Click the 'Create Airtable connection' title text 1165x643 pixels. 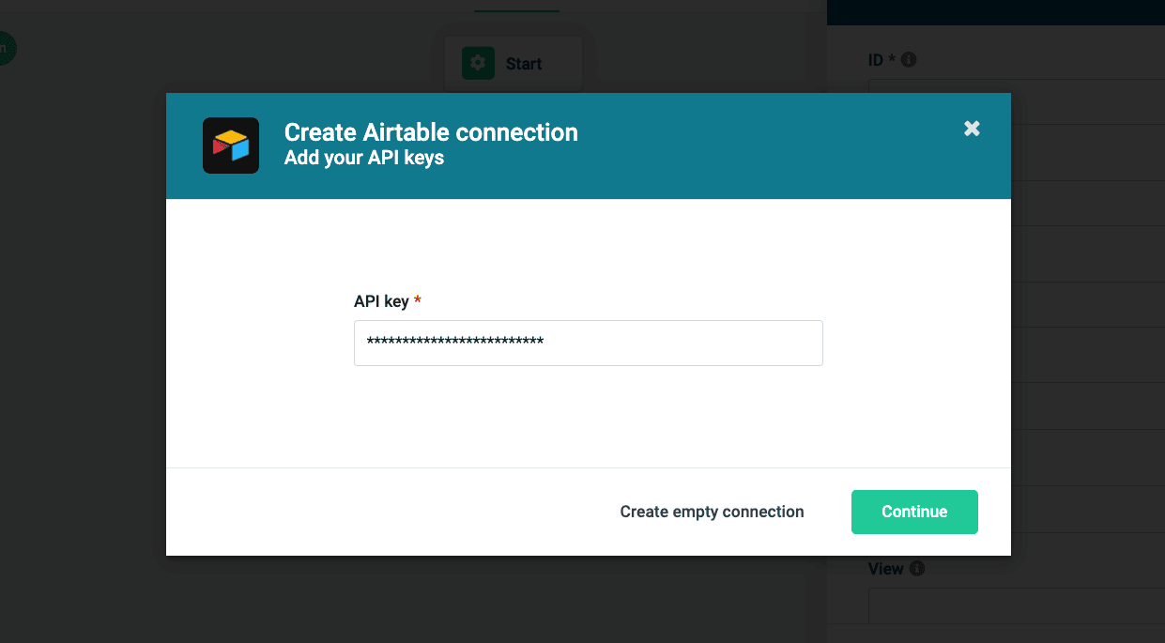tap(431, 132)
